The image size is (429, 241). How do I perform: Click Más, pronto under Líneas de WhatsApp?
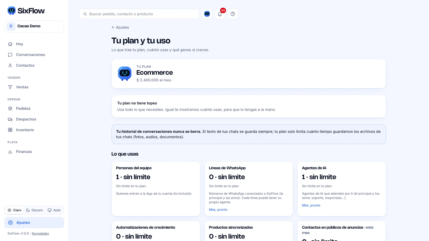(x=218, y=210)
